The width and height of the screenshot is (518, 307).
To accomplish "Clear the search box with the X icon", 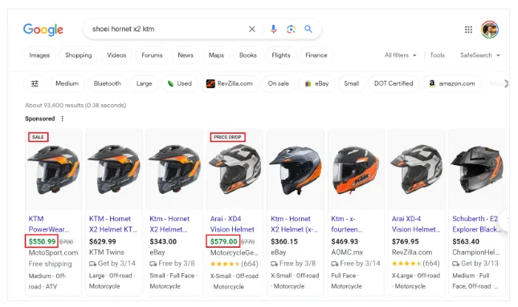I will (251, 29).
